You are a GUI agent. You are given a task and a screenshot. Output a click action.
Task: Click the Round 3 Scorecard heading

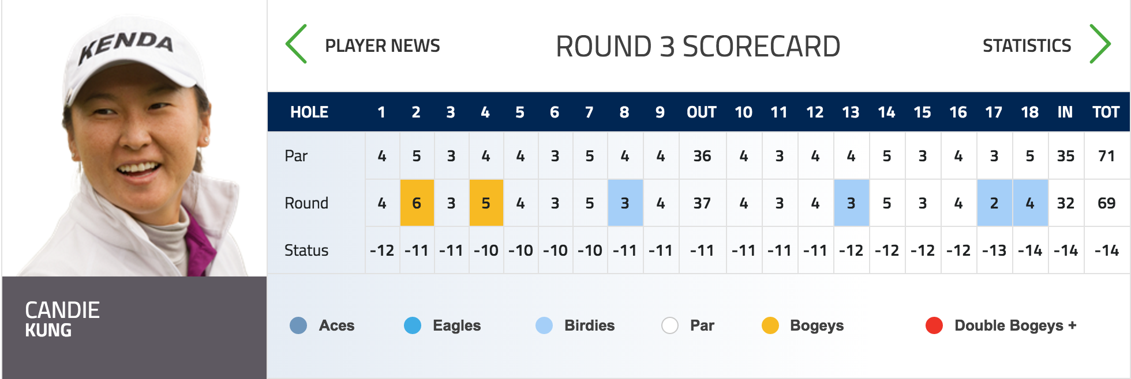tap(698, 46)
